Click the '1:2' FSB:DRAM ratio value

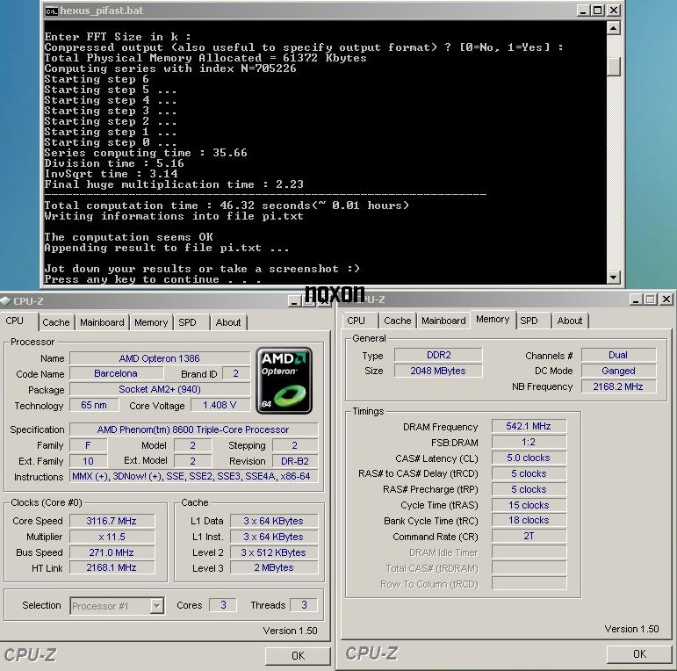pos(529,442)
